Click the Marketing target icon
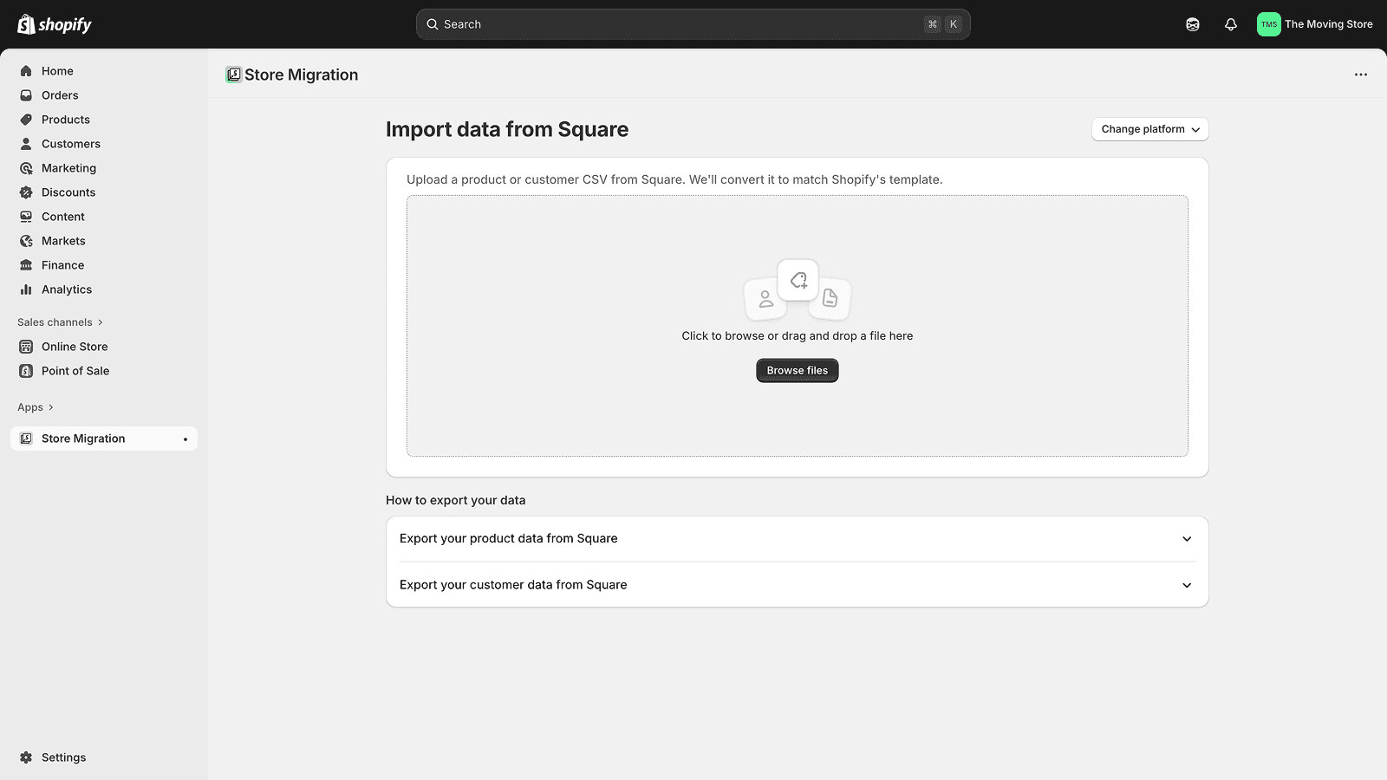The width and height of the screenshot is (1387, 780). pyautogui.click(x=26, y=168)
